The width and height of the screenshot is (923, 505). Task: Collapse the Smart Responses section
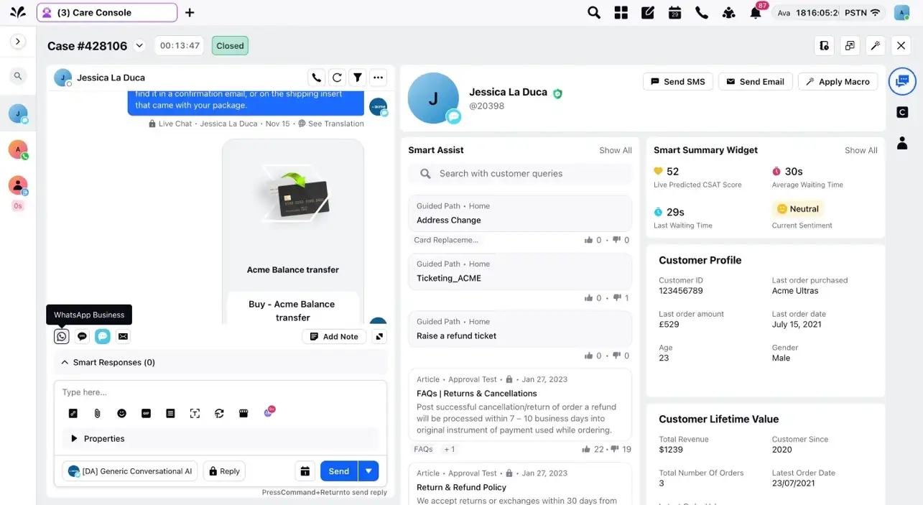tap(65, 363)
